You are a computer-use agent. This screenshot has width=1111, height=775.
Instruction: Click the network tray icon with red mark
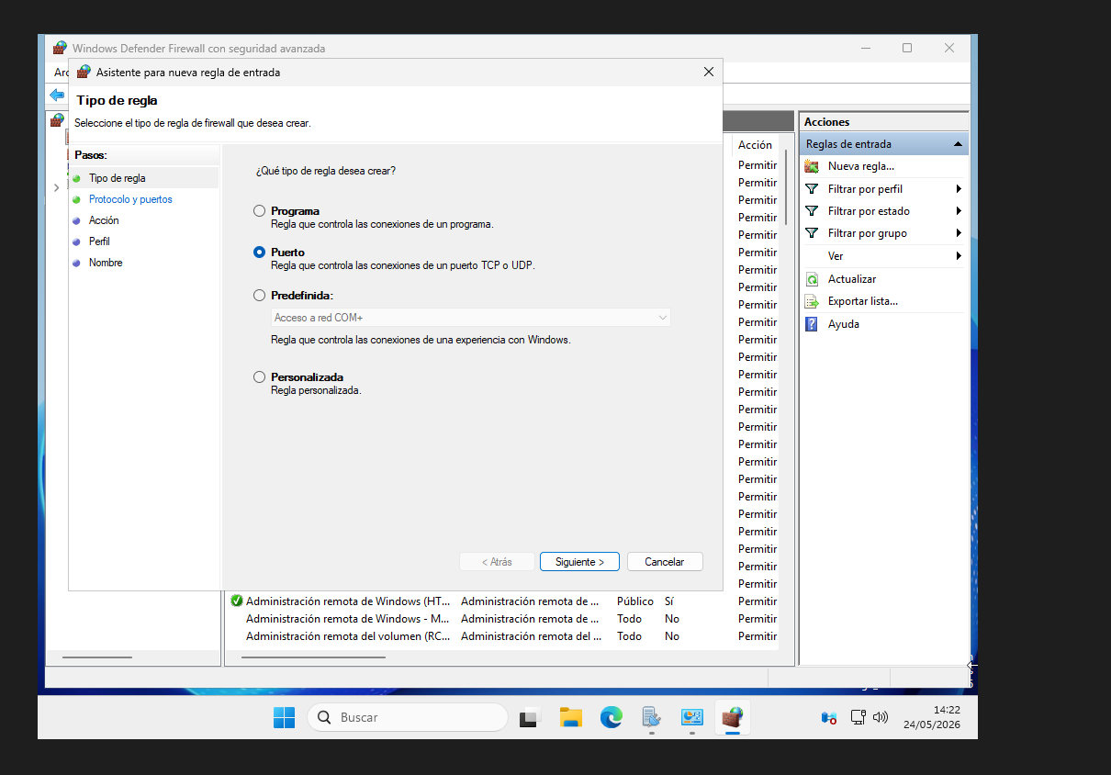829,718
